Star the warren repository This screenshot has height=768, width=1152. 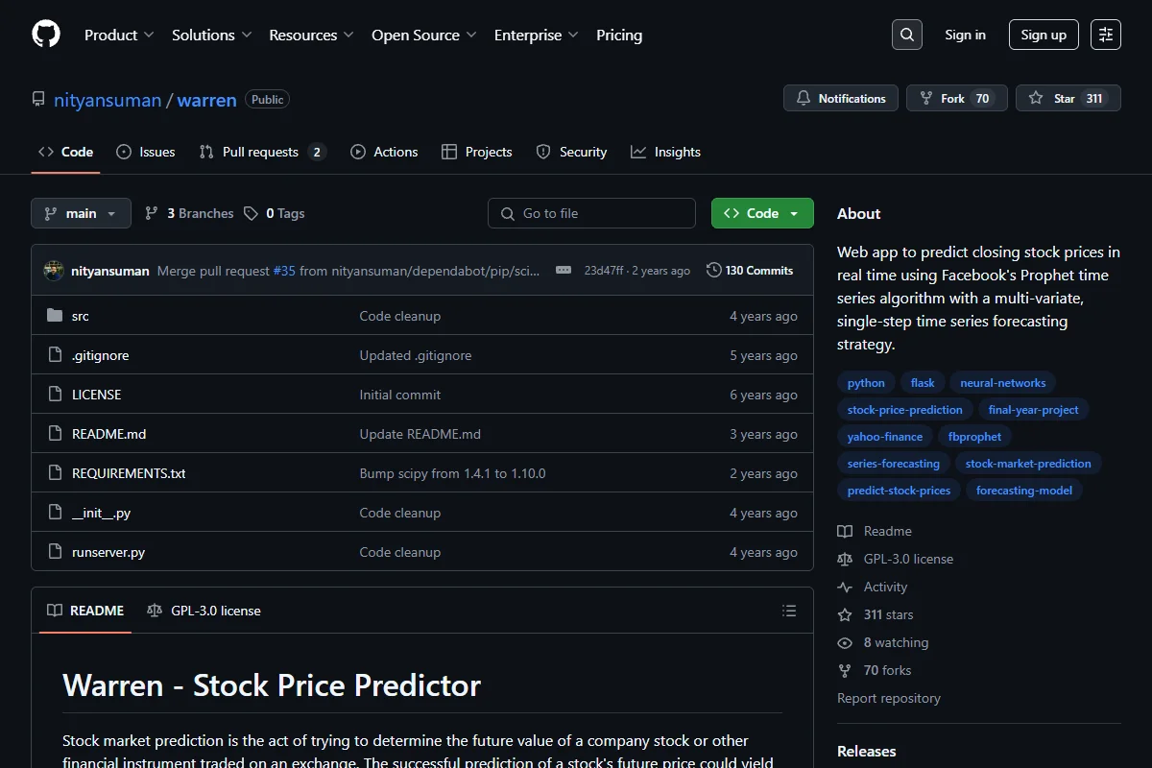coord(1068,98)
